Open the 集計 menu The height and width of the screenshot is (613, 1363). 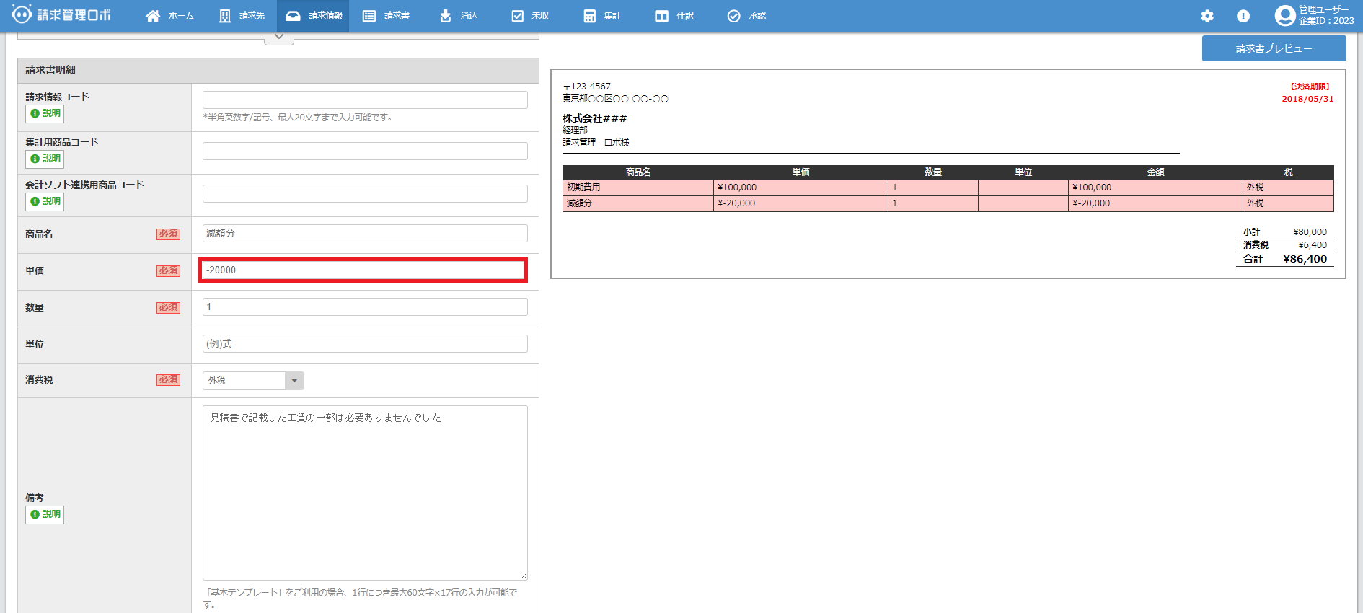click(602, 16)
